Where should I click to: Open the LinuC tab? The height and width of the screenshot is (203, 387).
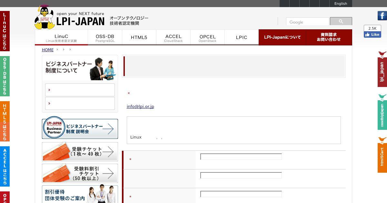coord(61,37)
